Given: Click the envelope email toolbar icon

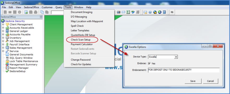Looking at the screenshot, I should [x=124, y=12].
